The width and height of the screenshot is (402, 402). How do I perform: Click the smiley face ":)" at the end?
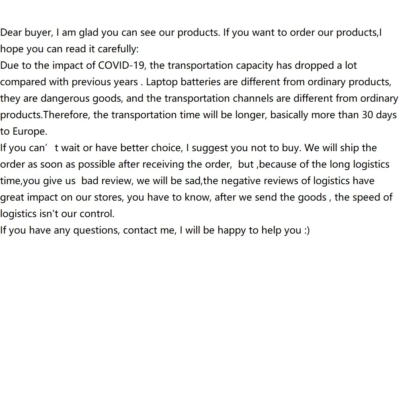coord(307,230)
